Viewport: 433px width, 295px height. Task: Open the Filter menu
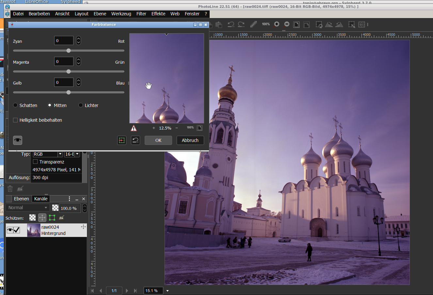click(x=141, y=14)
